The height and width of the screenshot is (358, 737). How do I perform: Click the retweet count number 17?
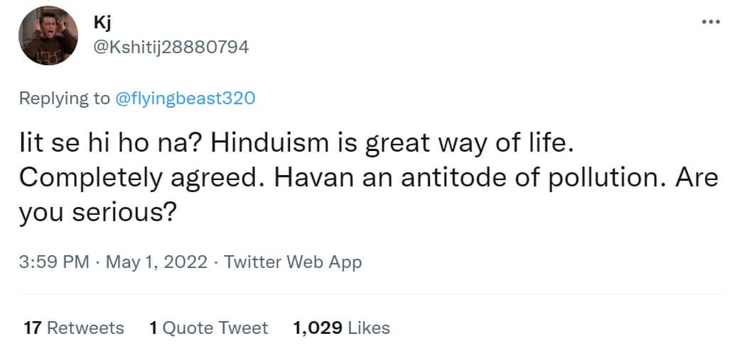pos(32,328)
